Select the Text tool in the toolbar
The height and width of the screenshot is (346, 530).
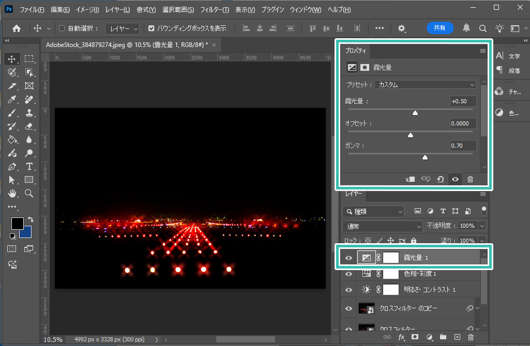coord(29,166)
